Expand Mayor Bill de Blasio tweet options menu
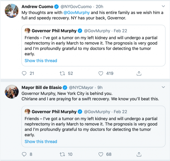The width and height of the screenshot is (170, 161). pos(163,87)
